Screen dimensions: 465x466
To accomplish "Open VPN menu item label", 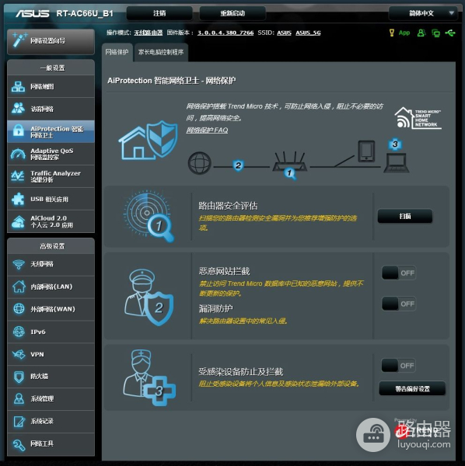I will [x=37, y=354].
